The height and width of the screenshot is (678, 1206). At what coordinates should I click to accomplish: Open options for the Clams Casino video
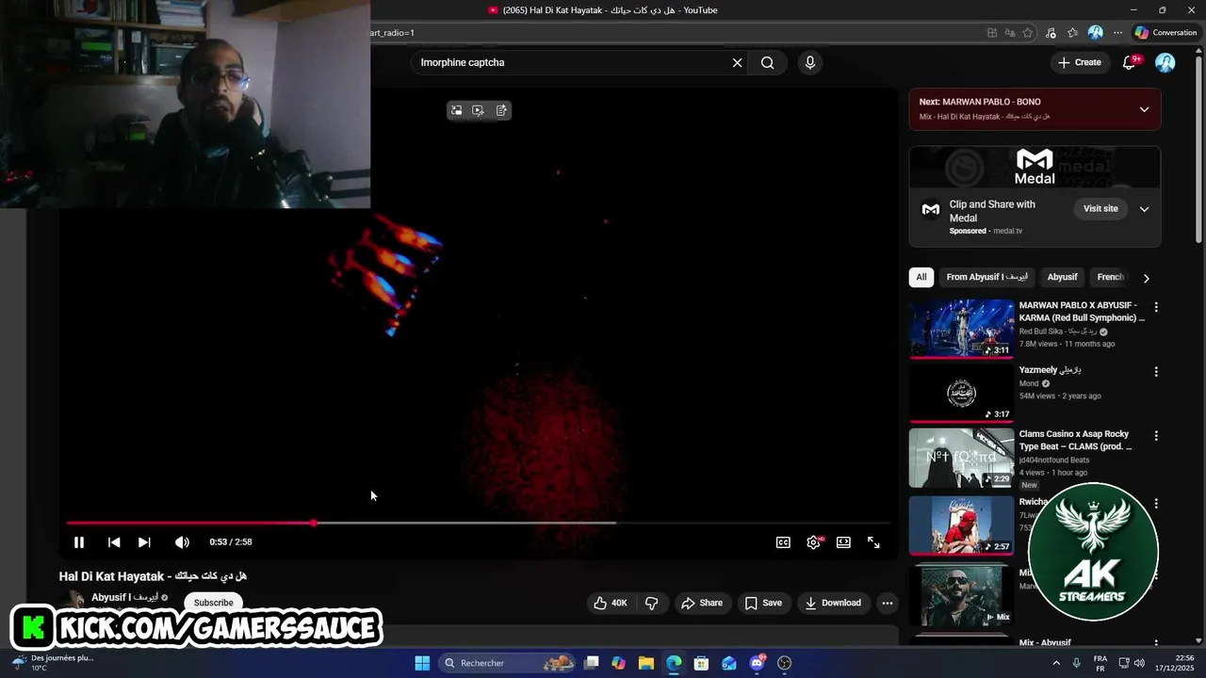tap(1156, 436)
